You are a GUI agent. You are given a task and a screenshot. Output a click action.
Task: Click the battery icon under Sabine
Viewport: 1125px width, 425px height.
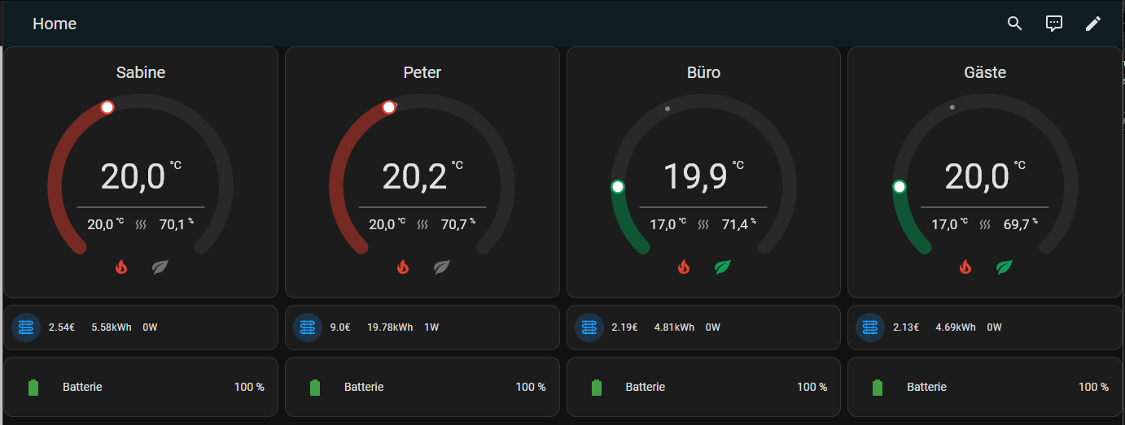point(33,388)
